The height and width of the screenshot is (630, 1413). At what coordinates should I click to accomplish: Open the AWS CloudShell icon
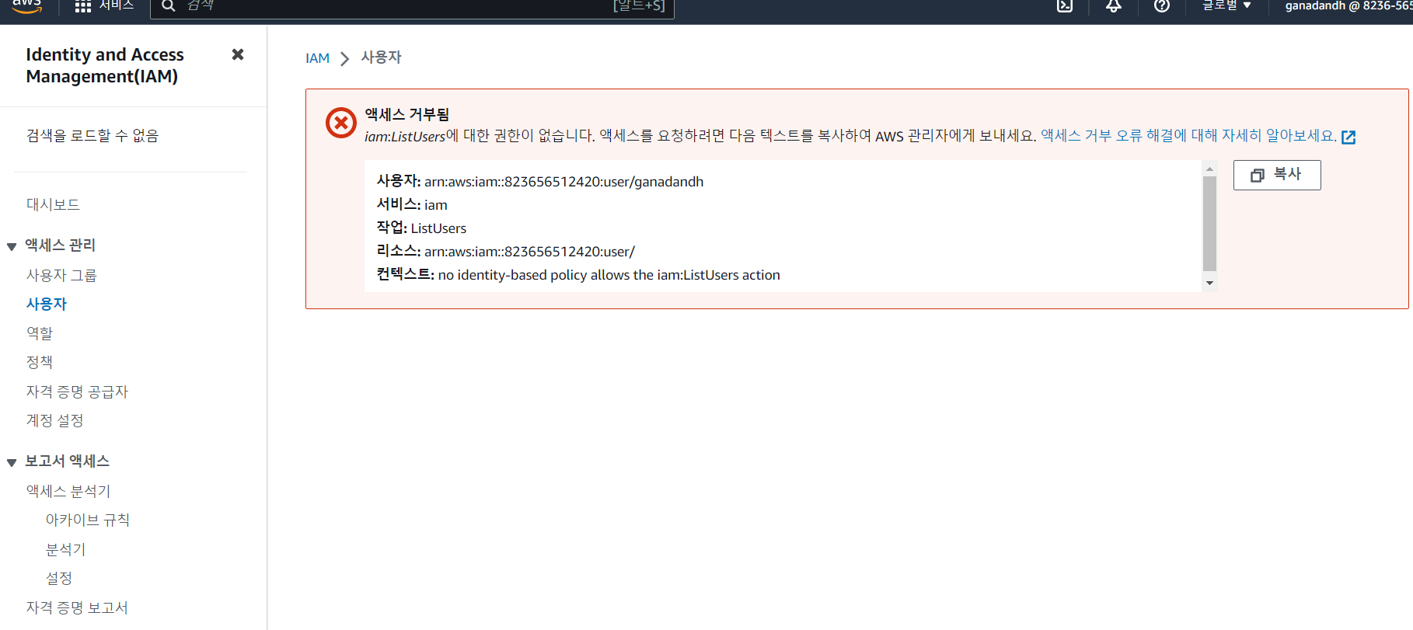pos(1065,5)
